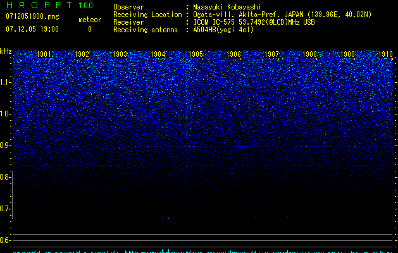Click the meteor count value 0
The image size is (398, 253).
90,29
